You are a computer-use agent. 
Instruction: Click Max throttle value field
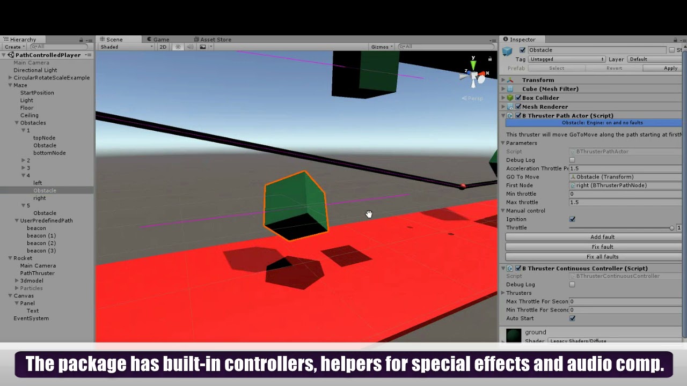[x=625, y=203]
